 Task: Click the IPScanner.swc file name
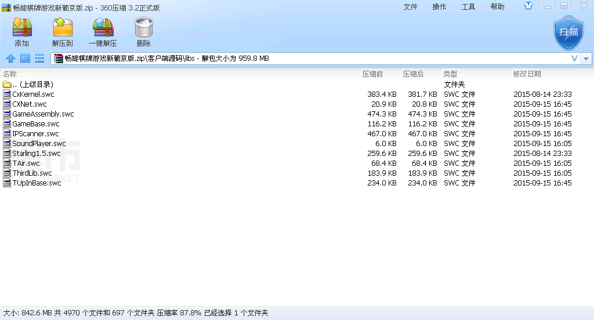click(x=35, y=134)
